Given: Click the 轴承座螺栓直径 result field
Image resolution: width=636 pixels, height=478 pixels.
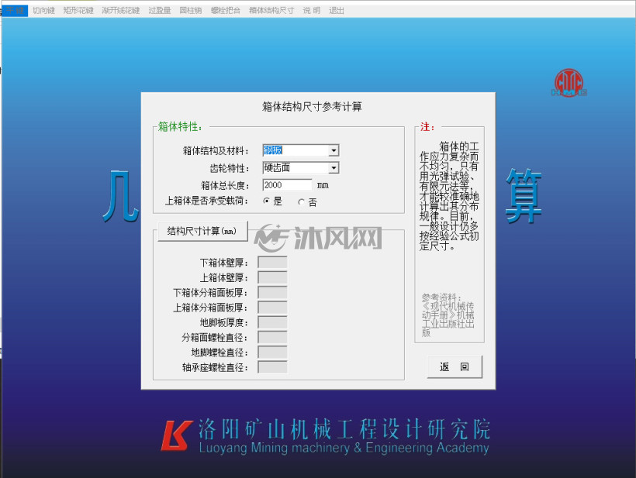Looking at the screenshot, I should (272, 367).
